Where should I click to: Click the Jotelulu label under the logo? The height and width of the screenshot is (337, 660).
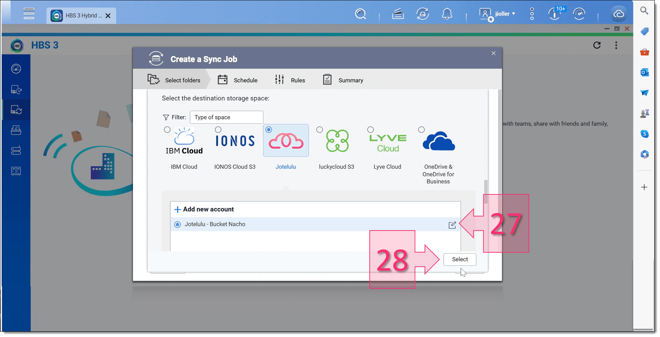286,167
